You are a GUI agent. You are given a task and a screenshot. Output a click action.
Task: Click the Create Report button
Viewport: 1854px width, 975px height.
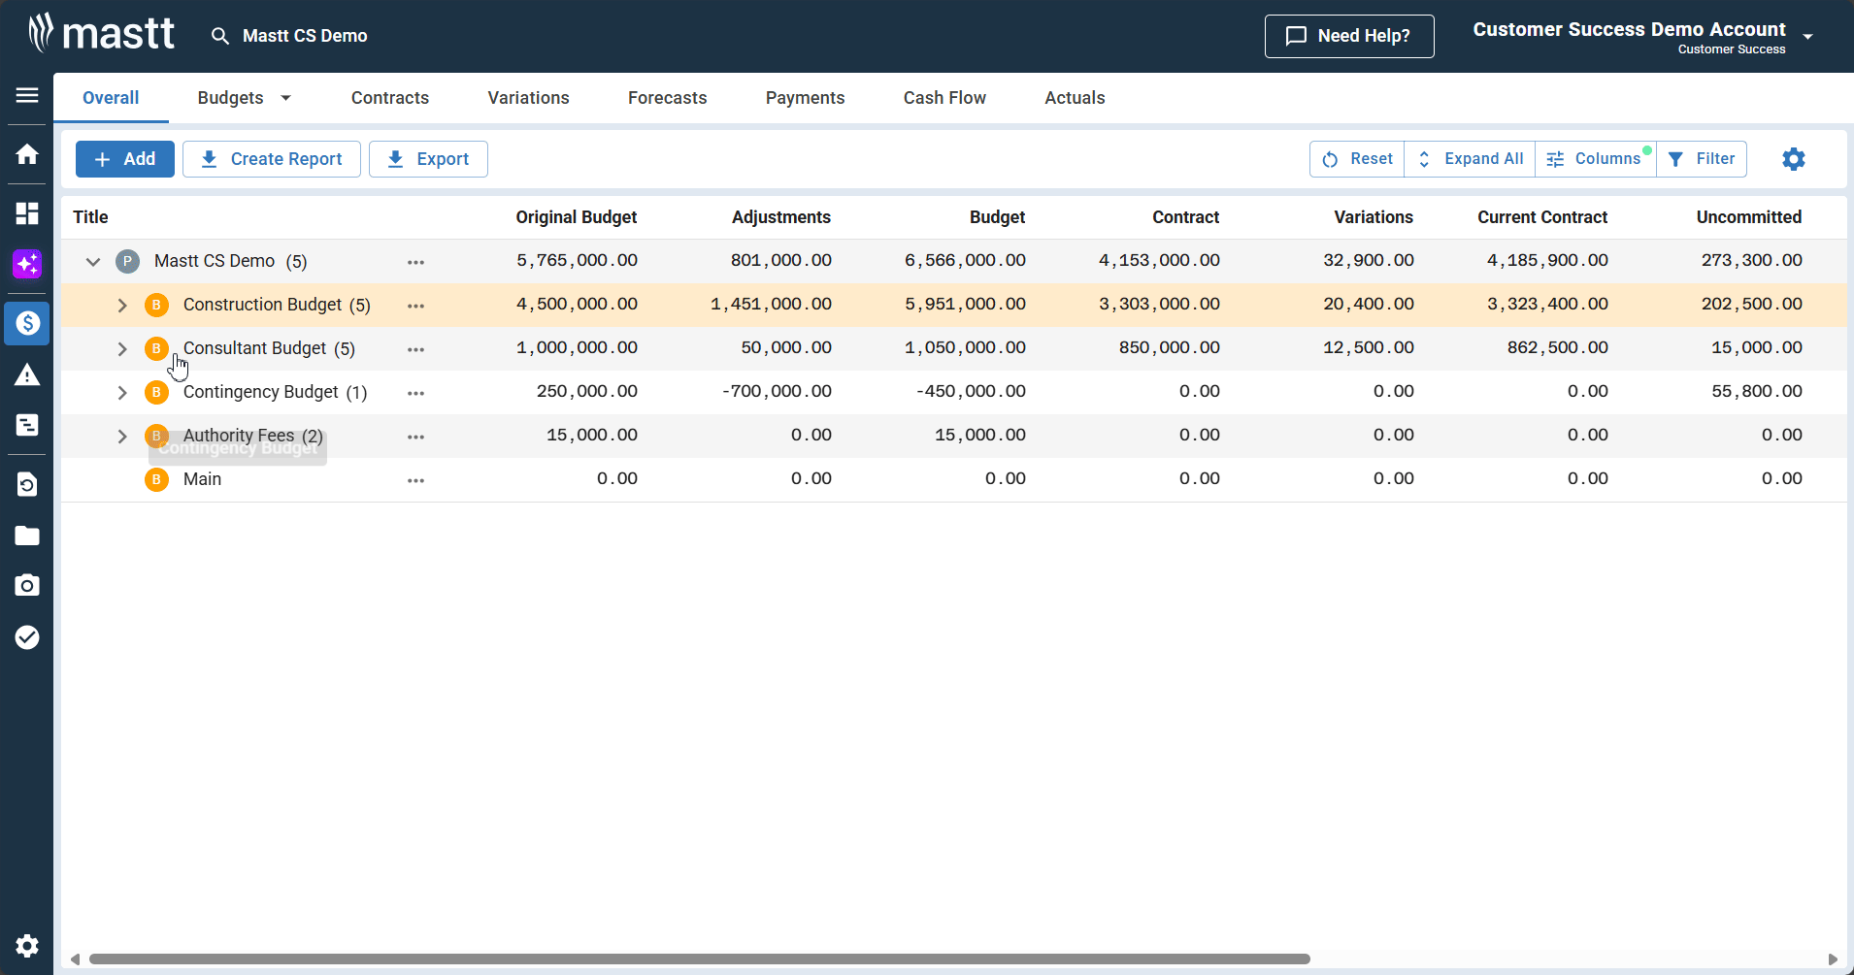(x=272, y=159)
